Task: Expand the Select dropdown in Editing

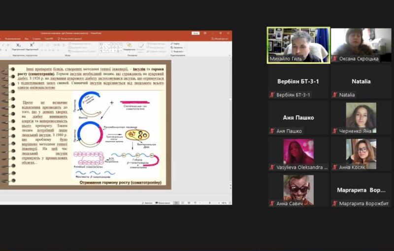Action: 178,51
